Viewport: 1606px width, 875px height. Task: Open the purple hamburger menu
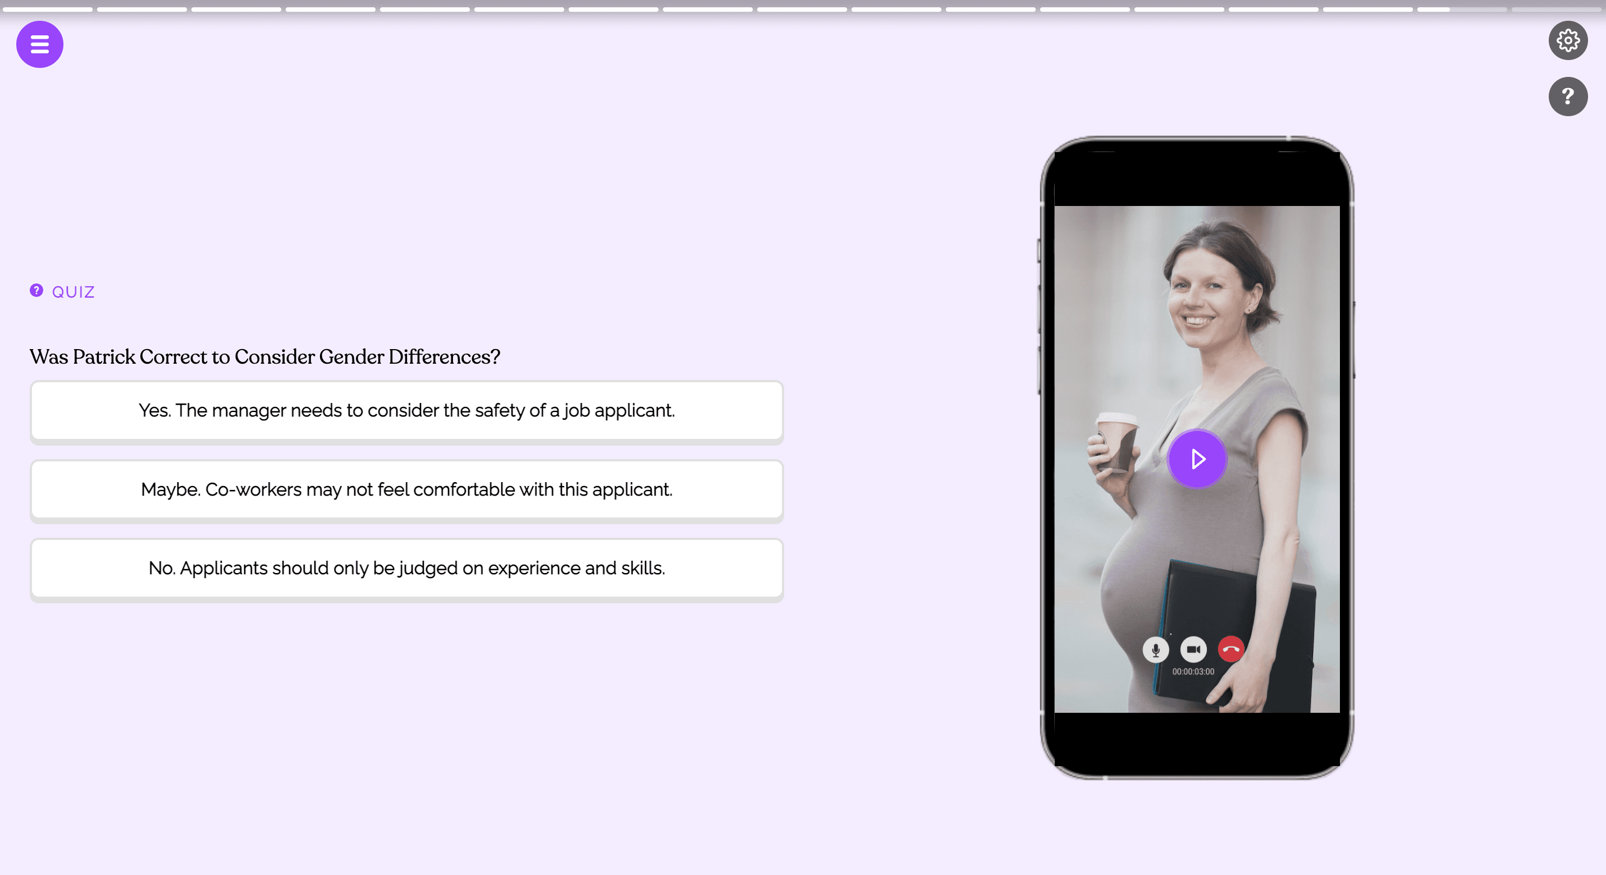pos(39,44)
